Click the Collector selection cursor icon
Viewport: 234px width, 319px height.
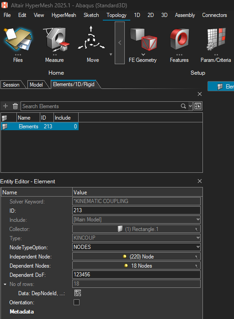point(196,229)
